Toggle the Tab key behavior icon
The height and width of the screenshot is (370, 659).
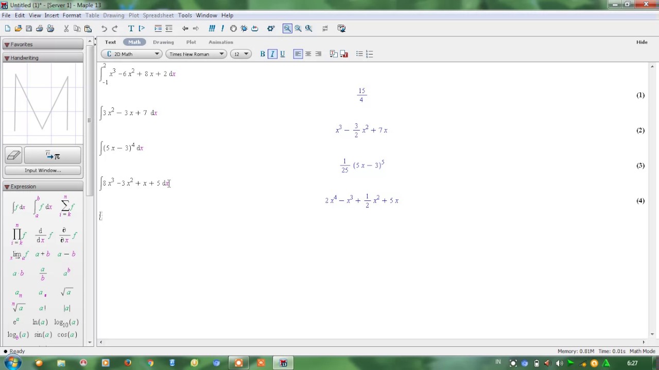[x=325, y=28]
